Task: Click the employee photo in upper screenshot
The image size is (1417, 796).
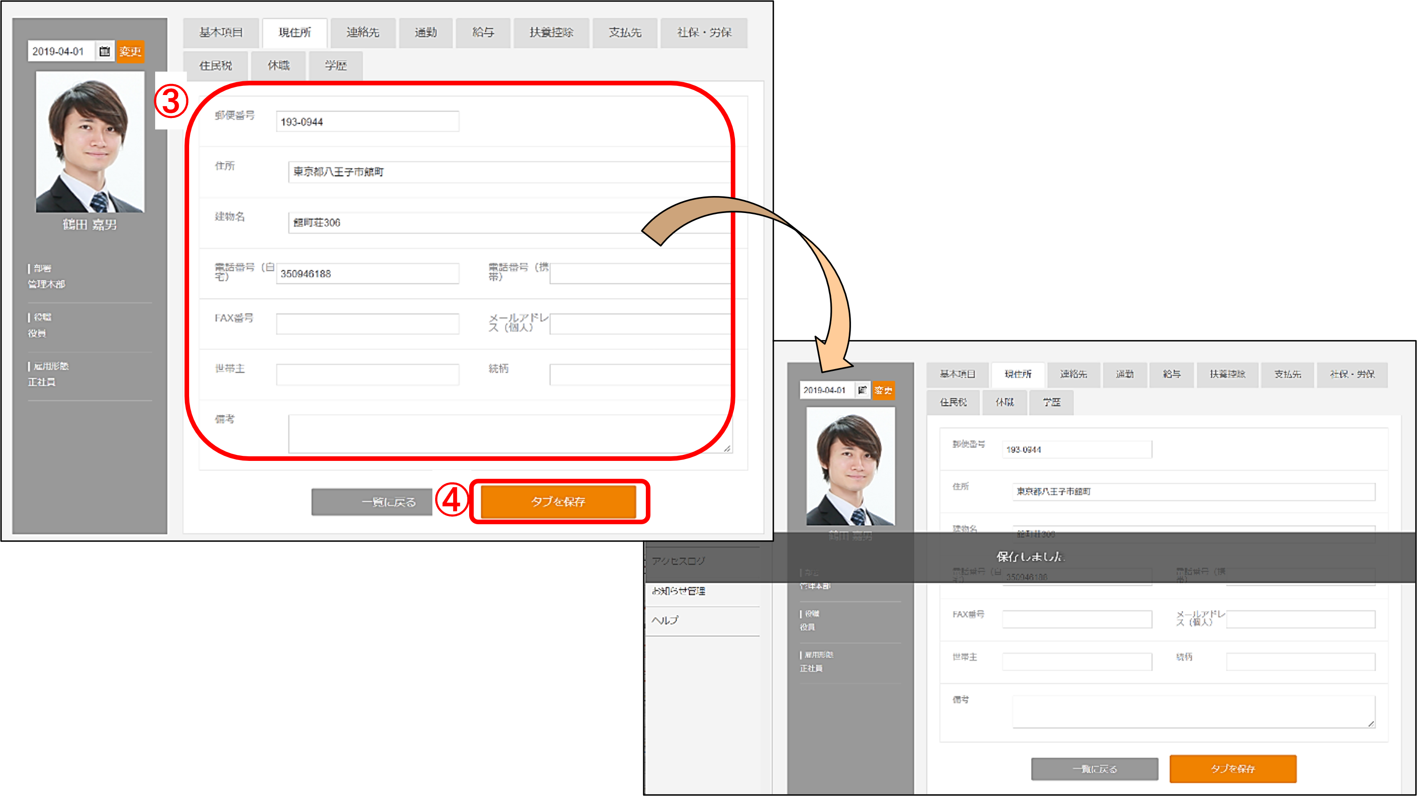Action: [x=90, y=142]
